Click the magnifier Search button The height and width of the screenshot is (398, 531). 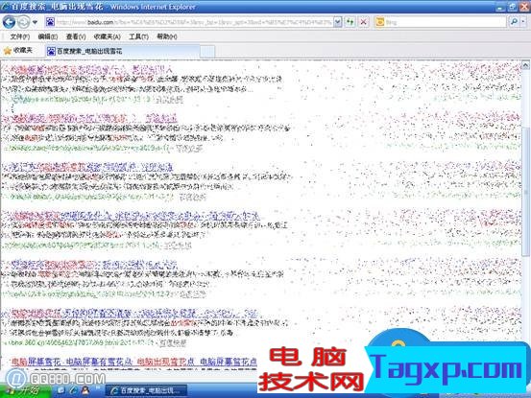(x=514, y=22)
